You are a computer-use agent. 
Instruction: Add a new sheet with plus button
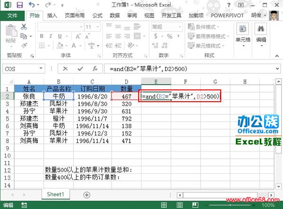87,195
